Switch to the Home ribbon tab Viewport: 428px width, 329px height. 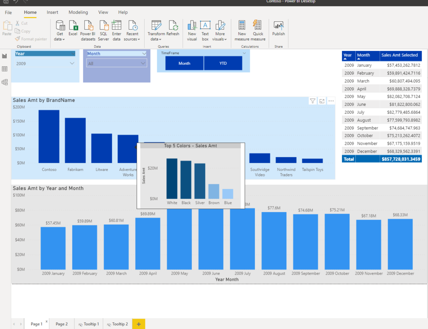[30, 12]
